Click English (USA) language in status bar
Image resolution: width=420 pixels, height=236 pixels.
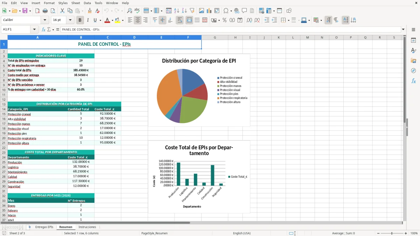point(242,233)
